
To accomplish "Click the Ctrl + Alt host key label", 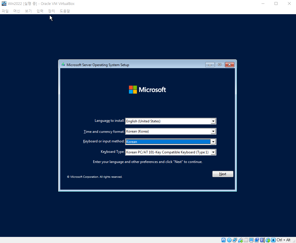I will [284, 240].
